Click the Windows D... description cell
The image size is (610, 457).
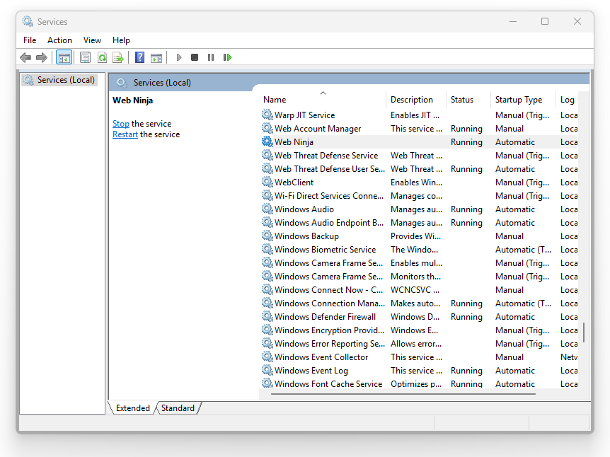415,317
